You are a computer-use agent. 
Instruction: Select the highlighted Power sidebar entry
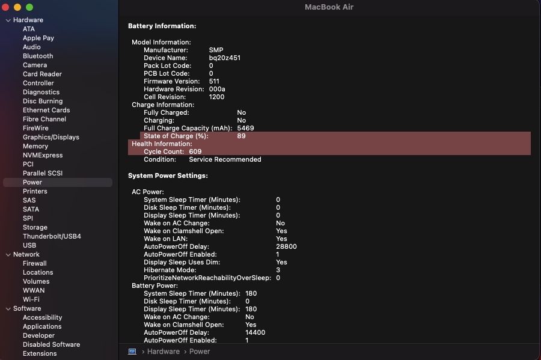58,183
